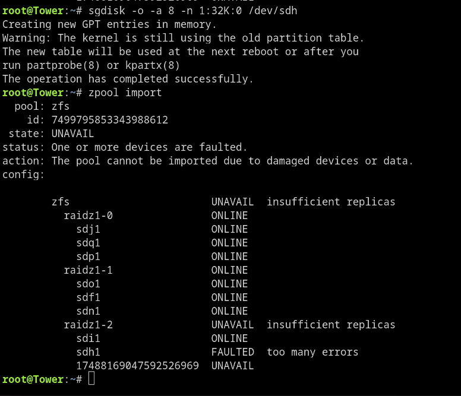This screenshot has width=461, height=396.
Task: Click the top-level zfs pool name in config
Action: click(x=61, y=202)
